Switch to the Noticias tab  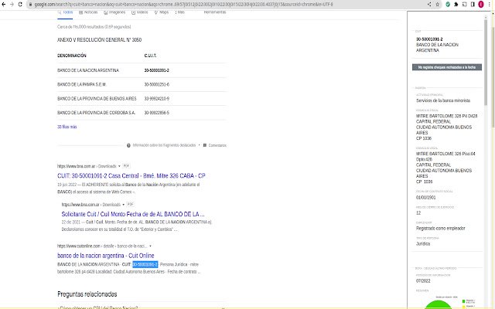point(88,12)
